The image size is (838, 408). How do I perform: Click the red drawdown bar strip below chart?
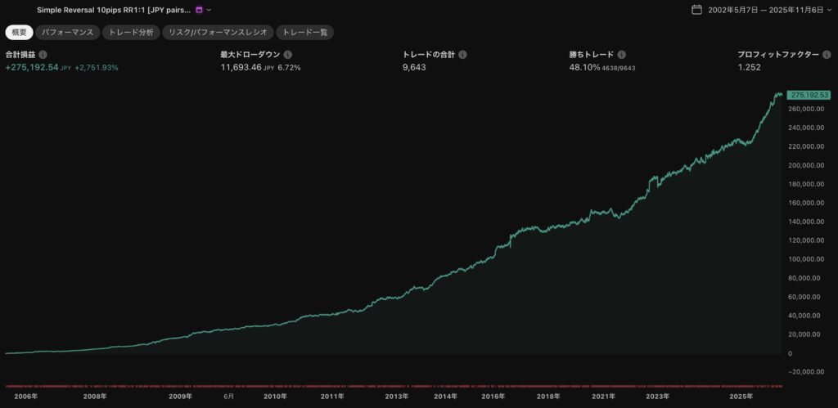point(393,385)
